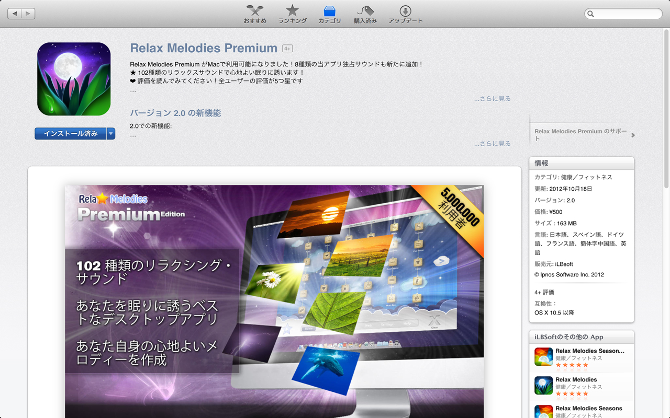Click the 4+ age rating badge
The width and height of the screenshot is (670, 418).
pyautogui.click(x=287, y=49)
